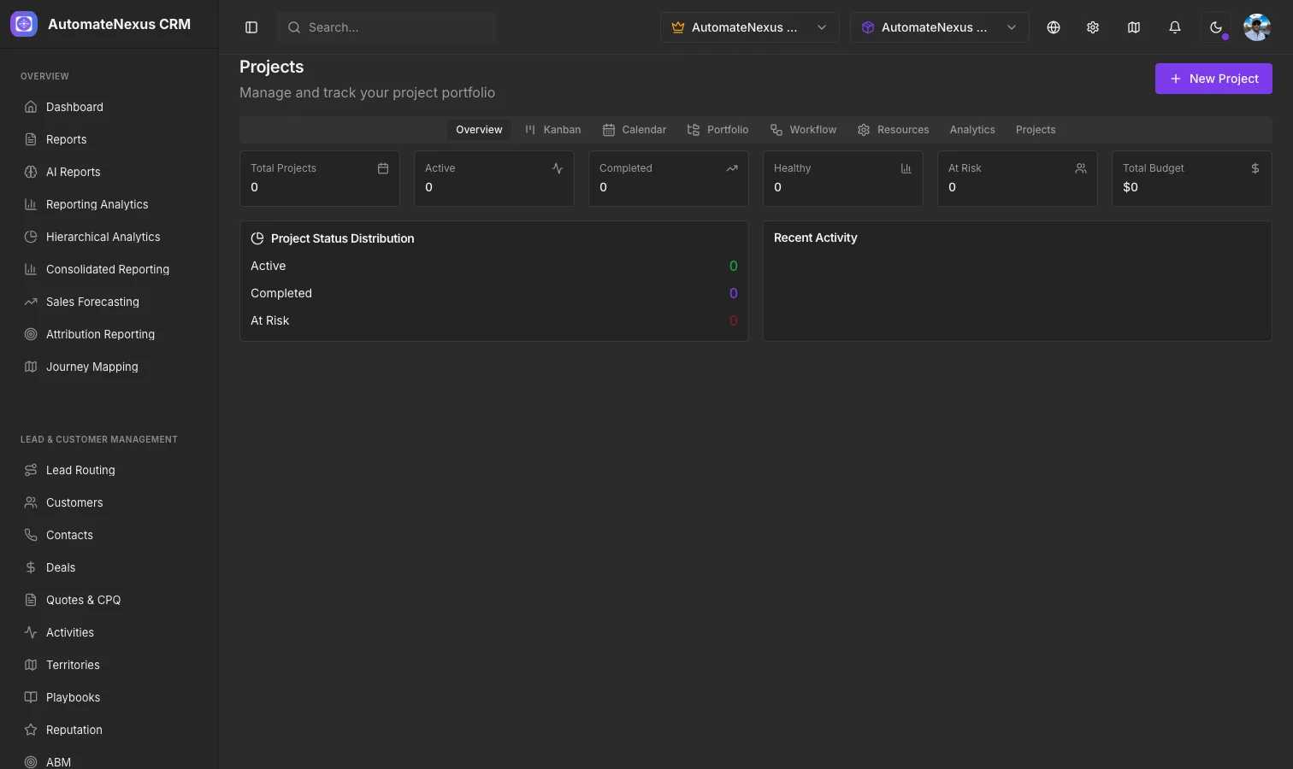
Task: Open Dashboard from the sidebar
Action: pyautogui.click(x=109, y=107)
